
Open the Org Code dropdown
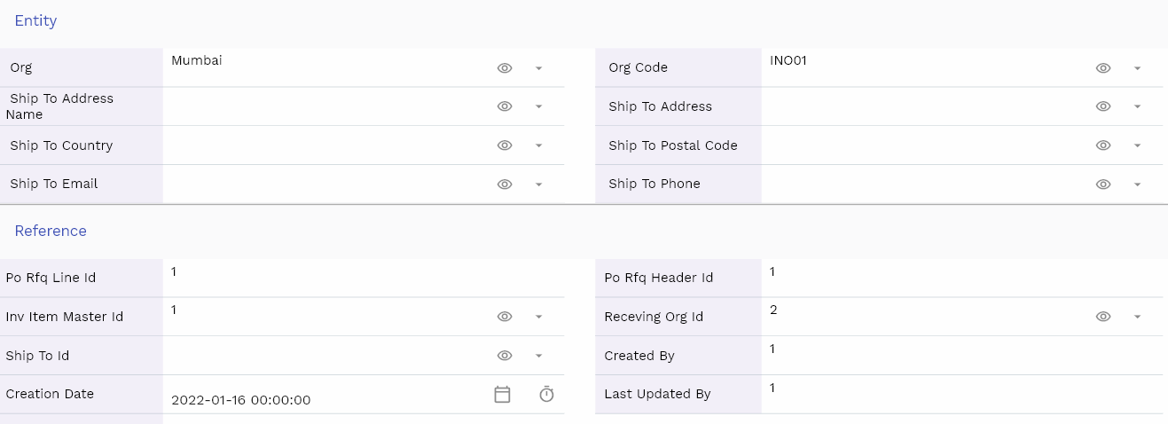tap(1137, 68)
